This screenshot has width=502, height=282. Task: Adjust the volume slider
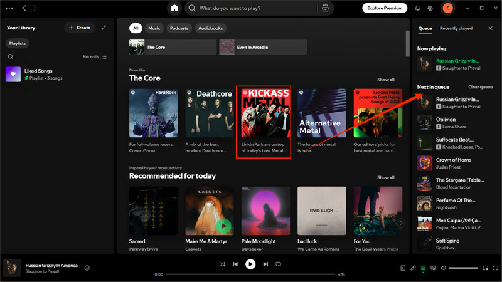click(x=463, y=268)
